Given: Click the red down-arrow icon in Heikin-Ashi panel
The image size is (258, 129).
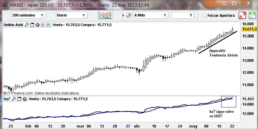Looking at the screenshot, I should point(43,25).
